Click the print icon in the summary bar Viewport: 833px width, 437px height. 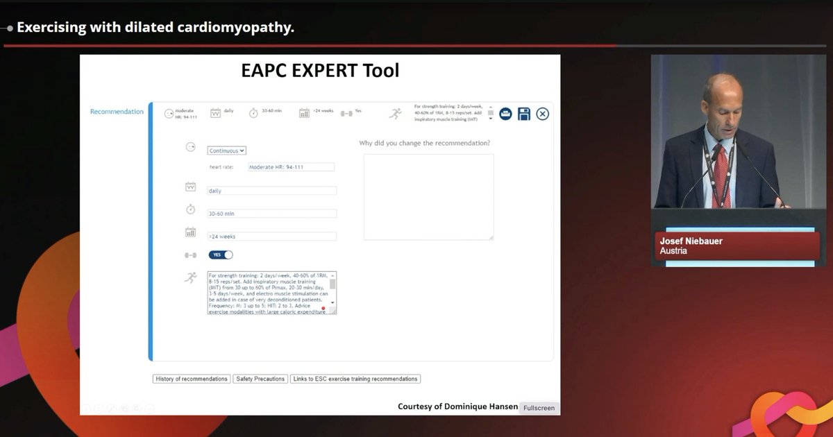pyautogui.click(x=505, y=114)
